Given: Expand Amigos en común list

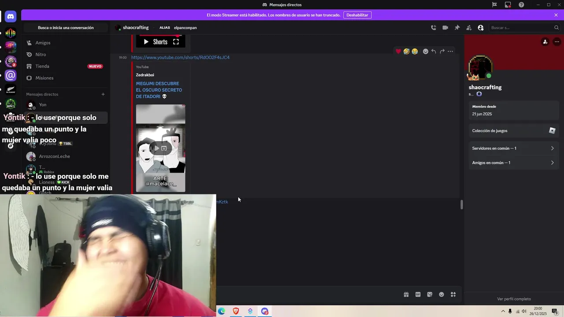Looking at the screenshot, I should tap(514, 163).
